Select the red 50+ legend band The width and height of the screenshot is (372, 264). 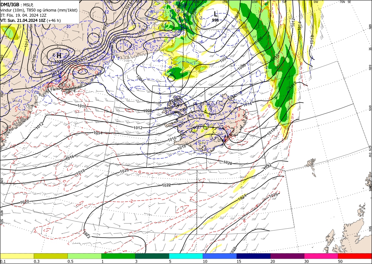(355, 256)
